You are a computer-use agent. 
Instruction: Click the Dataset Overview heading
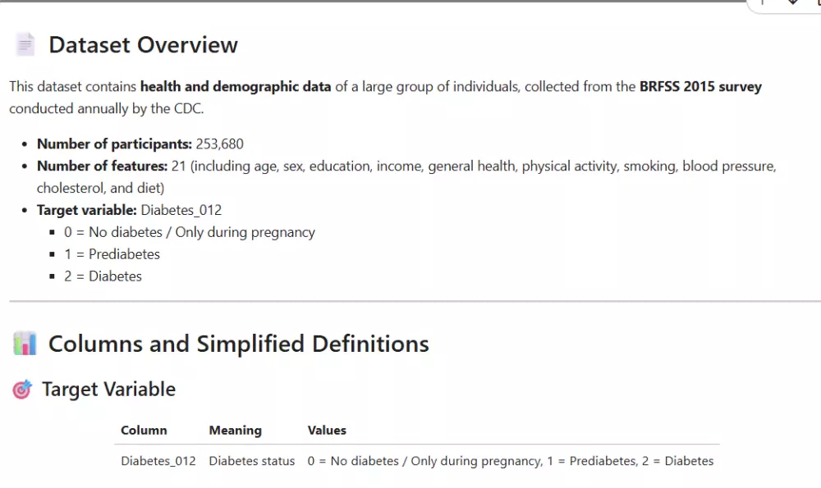pyautogui.click(x=143, y=45)
